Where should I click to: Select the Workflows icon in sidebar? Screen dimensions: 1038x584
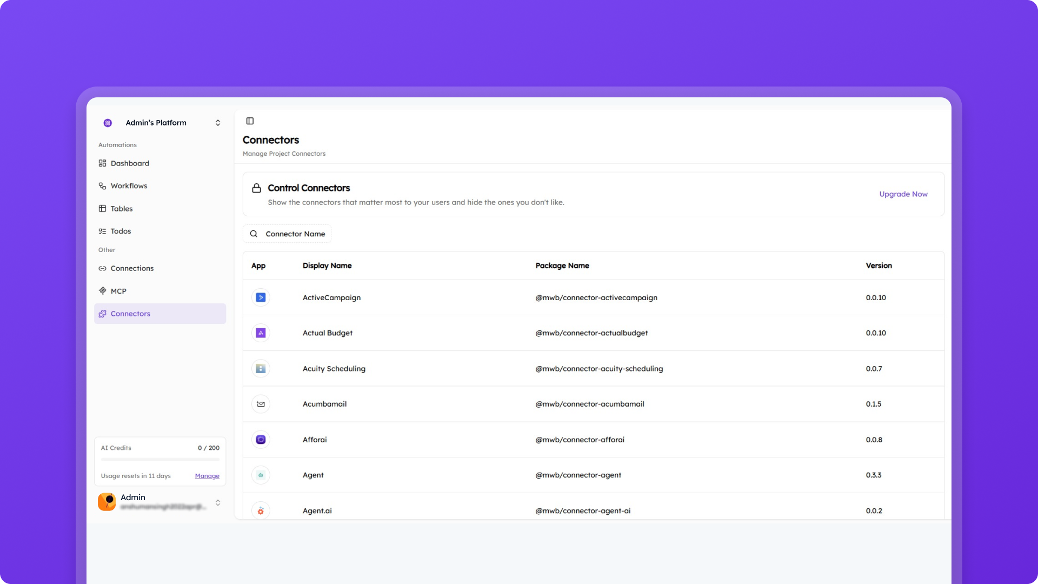click(x=103, y=185)
